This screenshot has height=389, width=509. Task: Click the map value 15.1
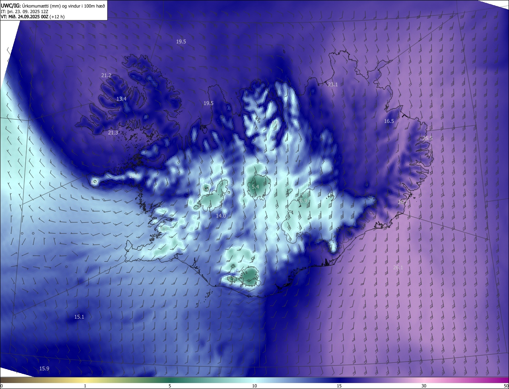(x=79, y=317)
